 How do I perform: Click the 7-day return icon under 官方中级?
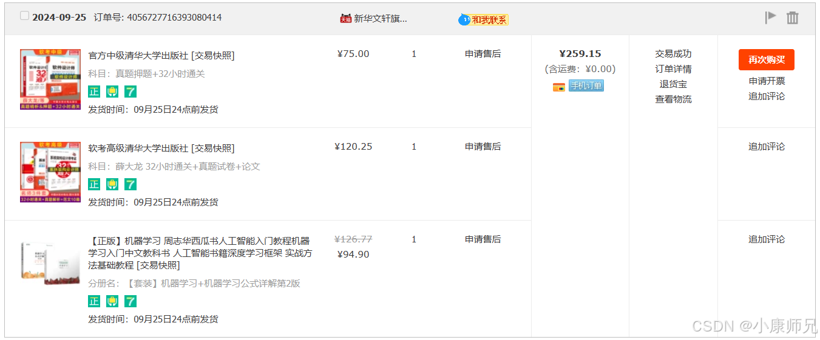[x=130, y=92]
